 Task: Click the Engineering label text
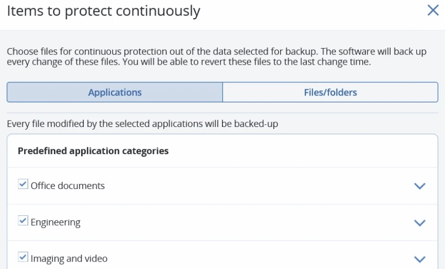pos(55,223)
